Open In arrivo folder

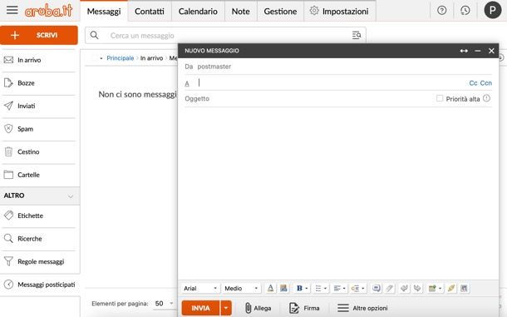[x=39, y=60]
